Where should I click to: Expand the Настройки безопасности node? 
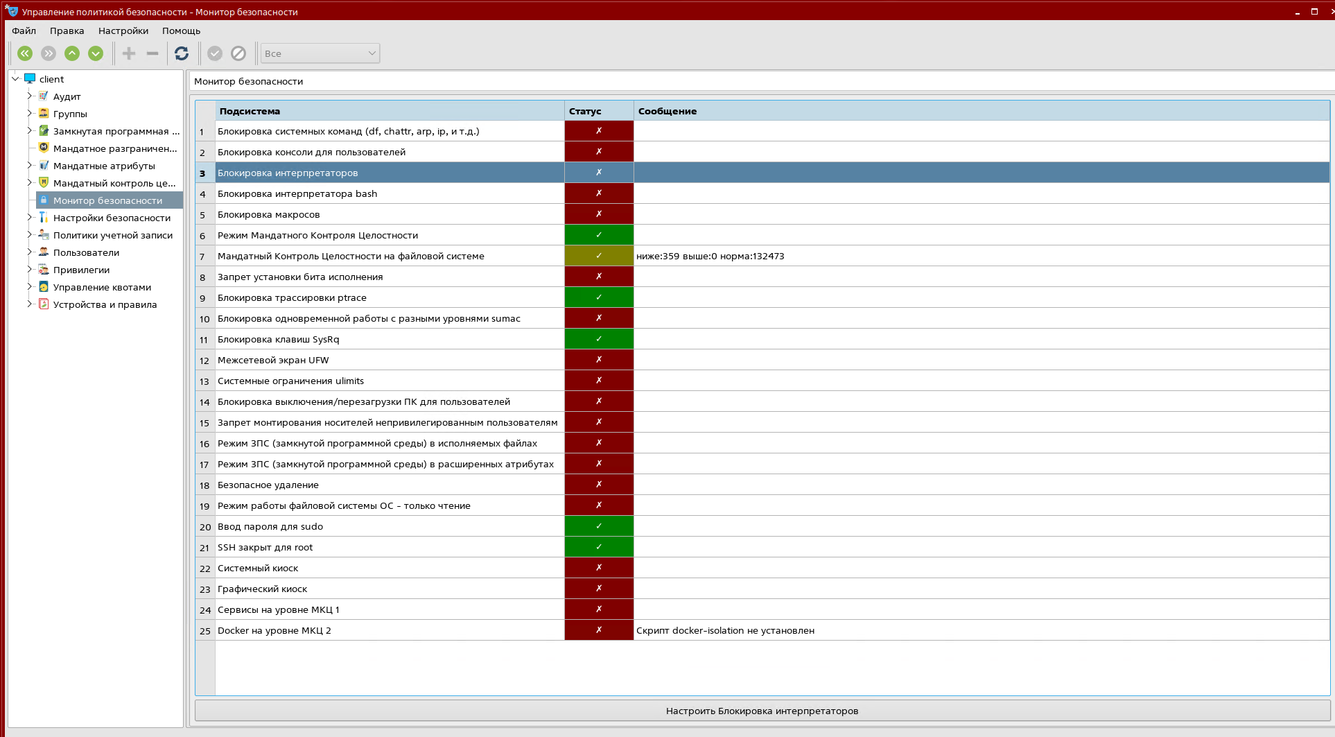pos(29,217)
